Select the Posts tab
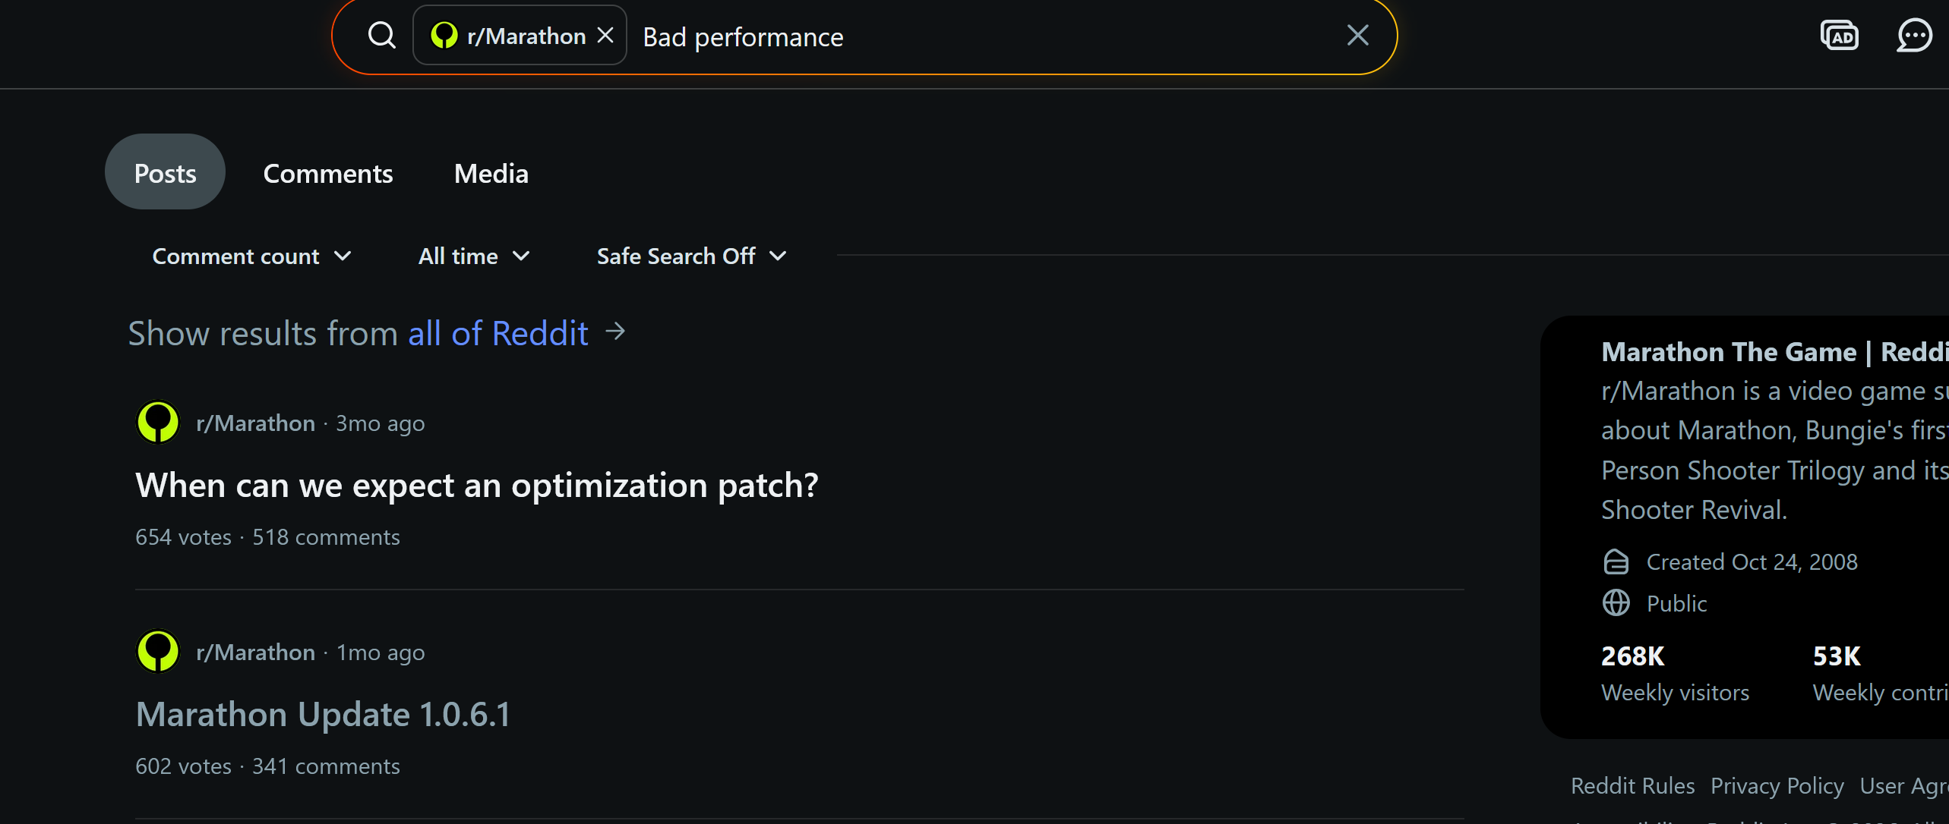This screenshot has width=1949, height=824. coord(165,171)
